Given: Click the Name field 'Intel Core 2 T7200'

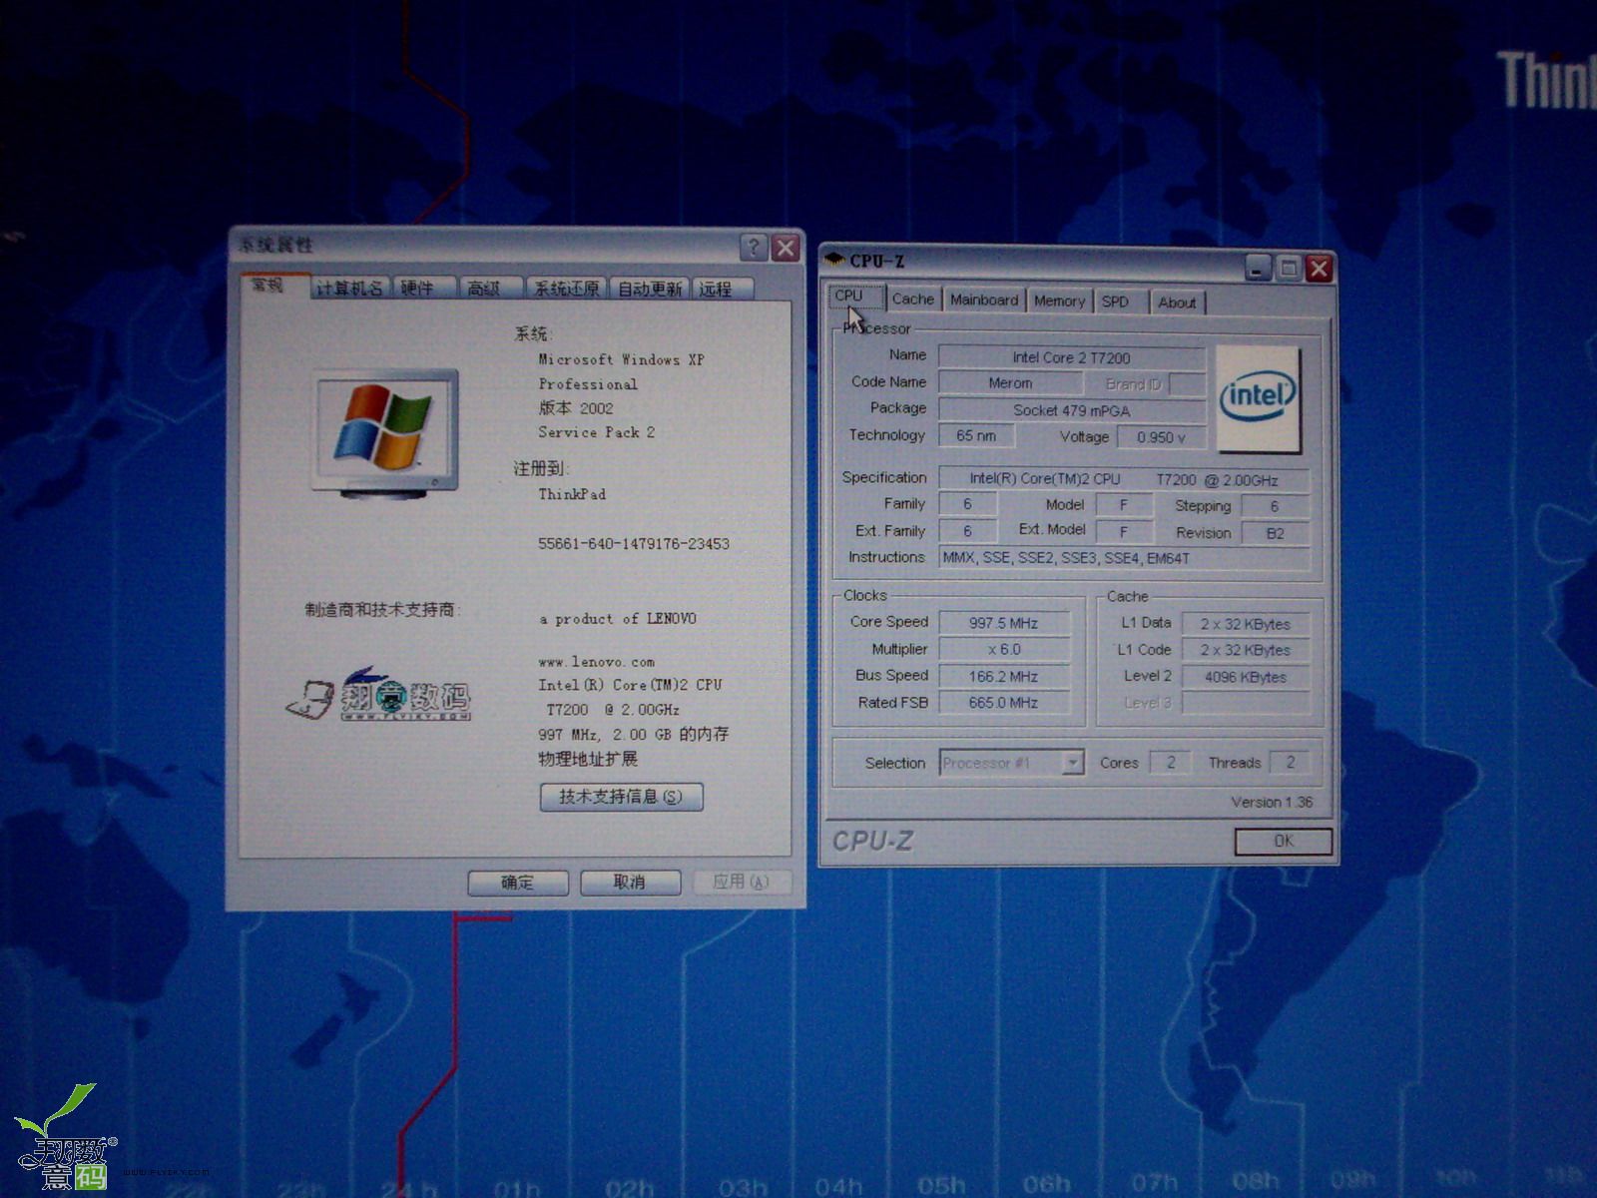Looking at the screenshot, I should 1071,357.
